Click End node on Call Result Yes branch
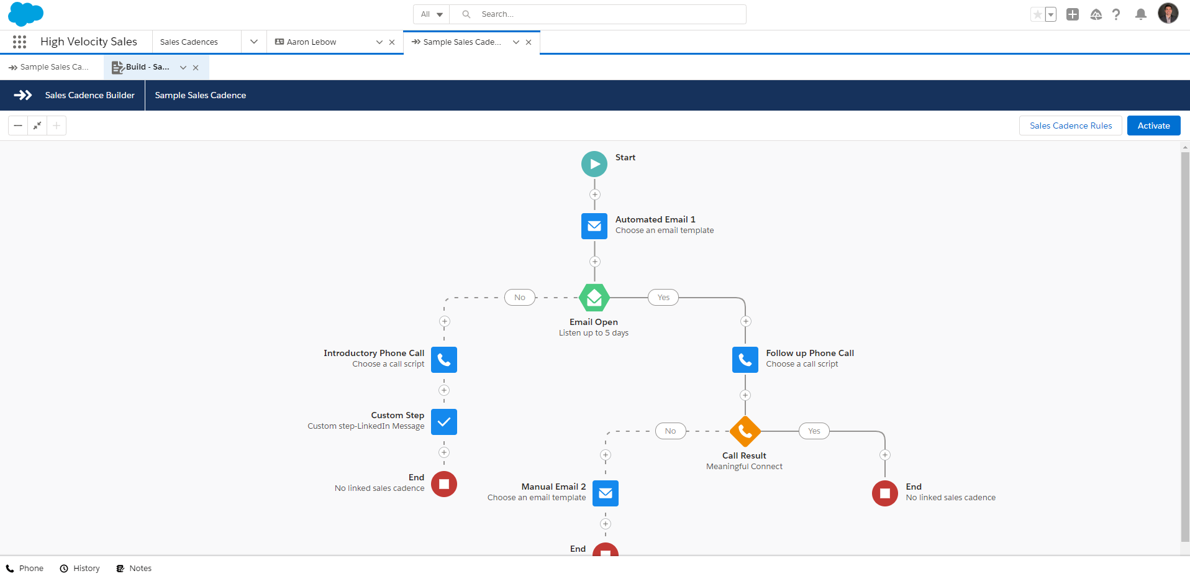The height and width of the screenshot is (581, 1190). 885,493
